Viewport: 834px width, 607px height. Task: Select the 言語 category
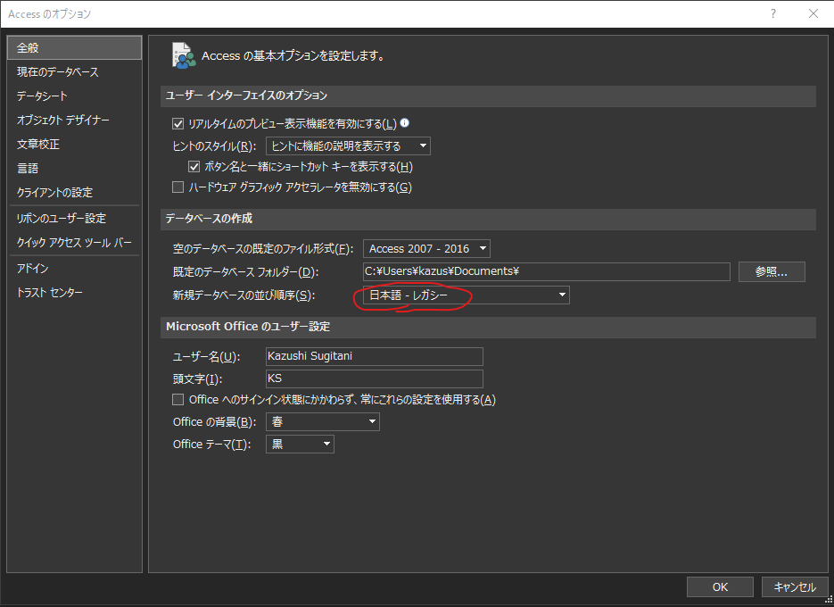tap(74, 168)
